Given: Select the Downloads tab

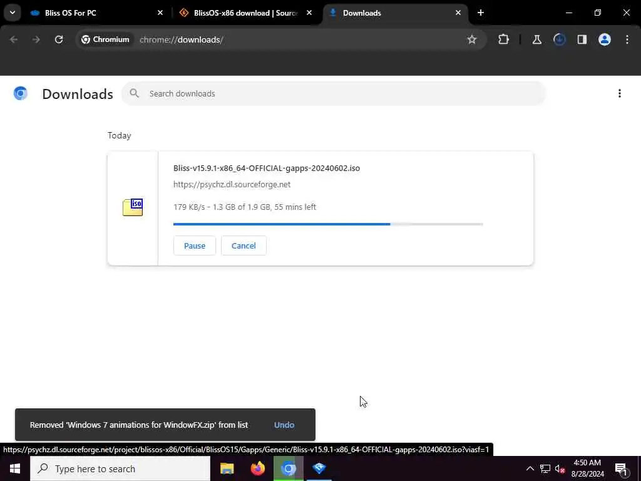Looking at the screenshot, I should 396,13.
